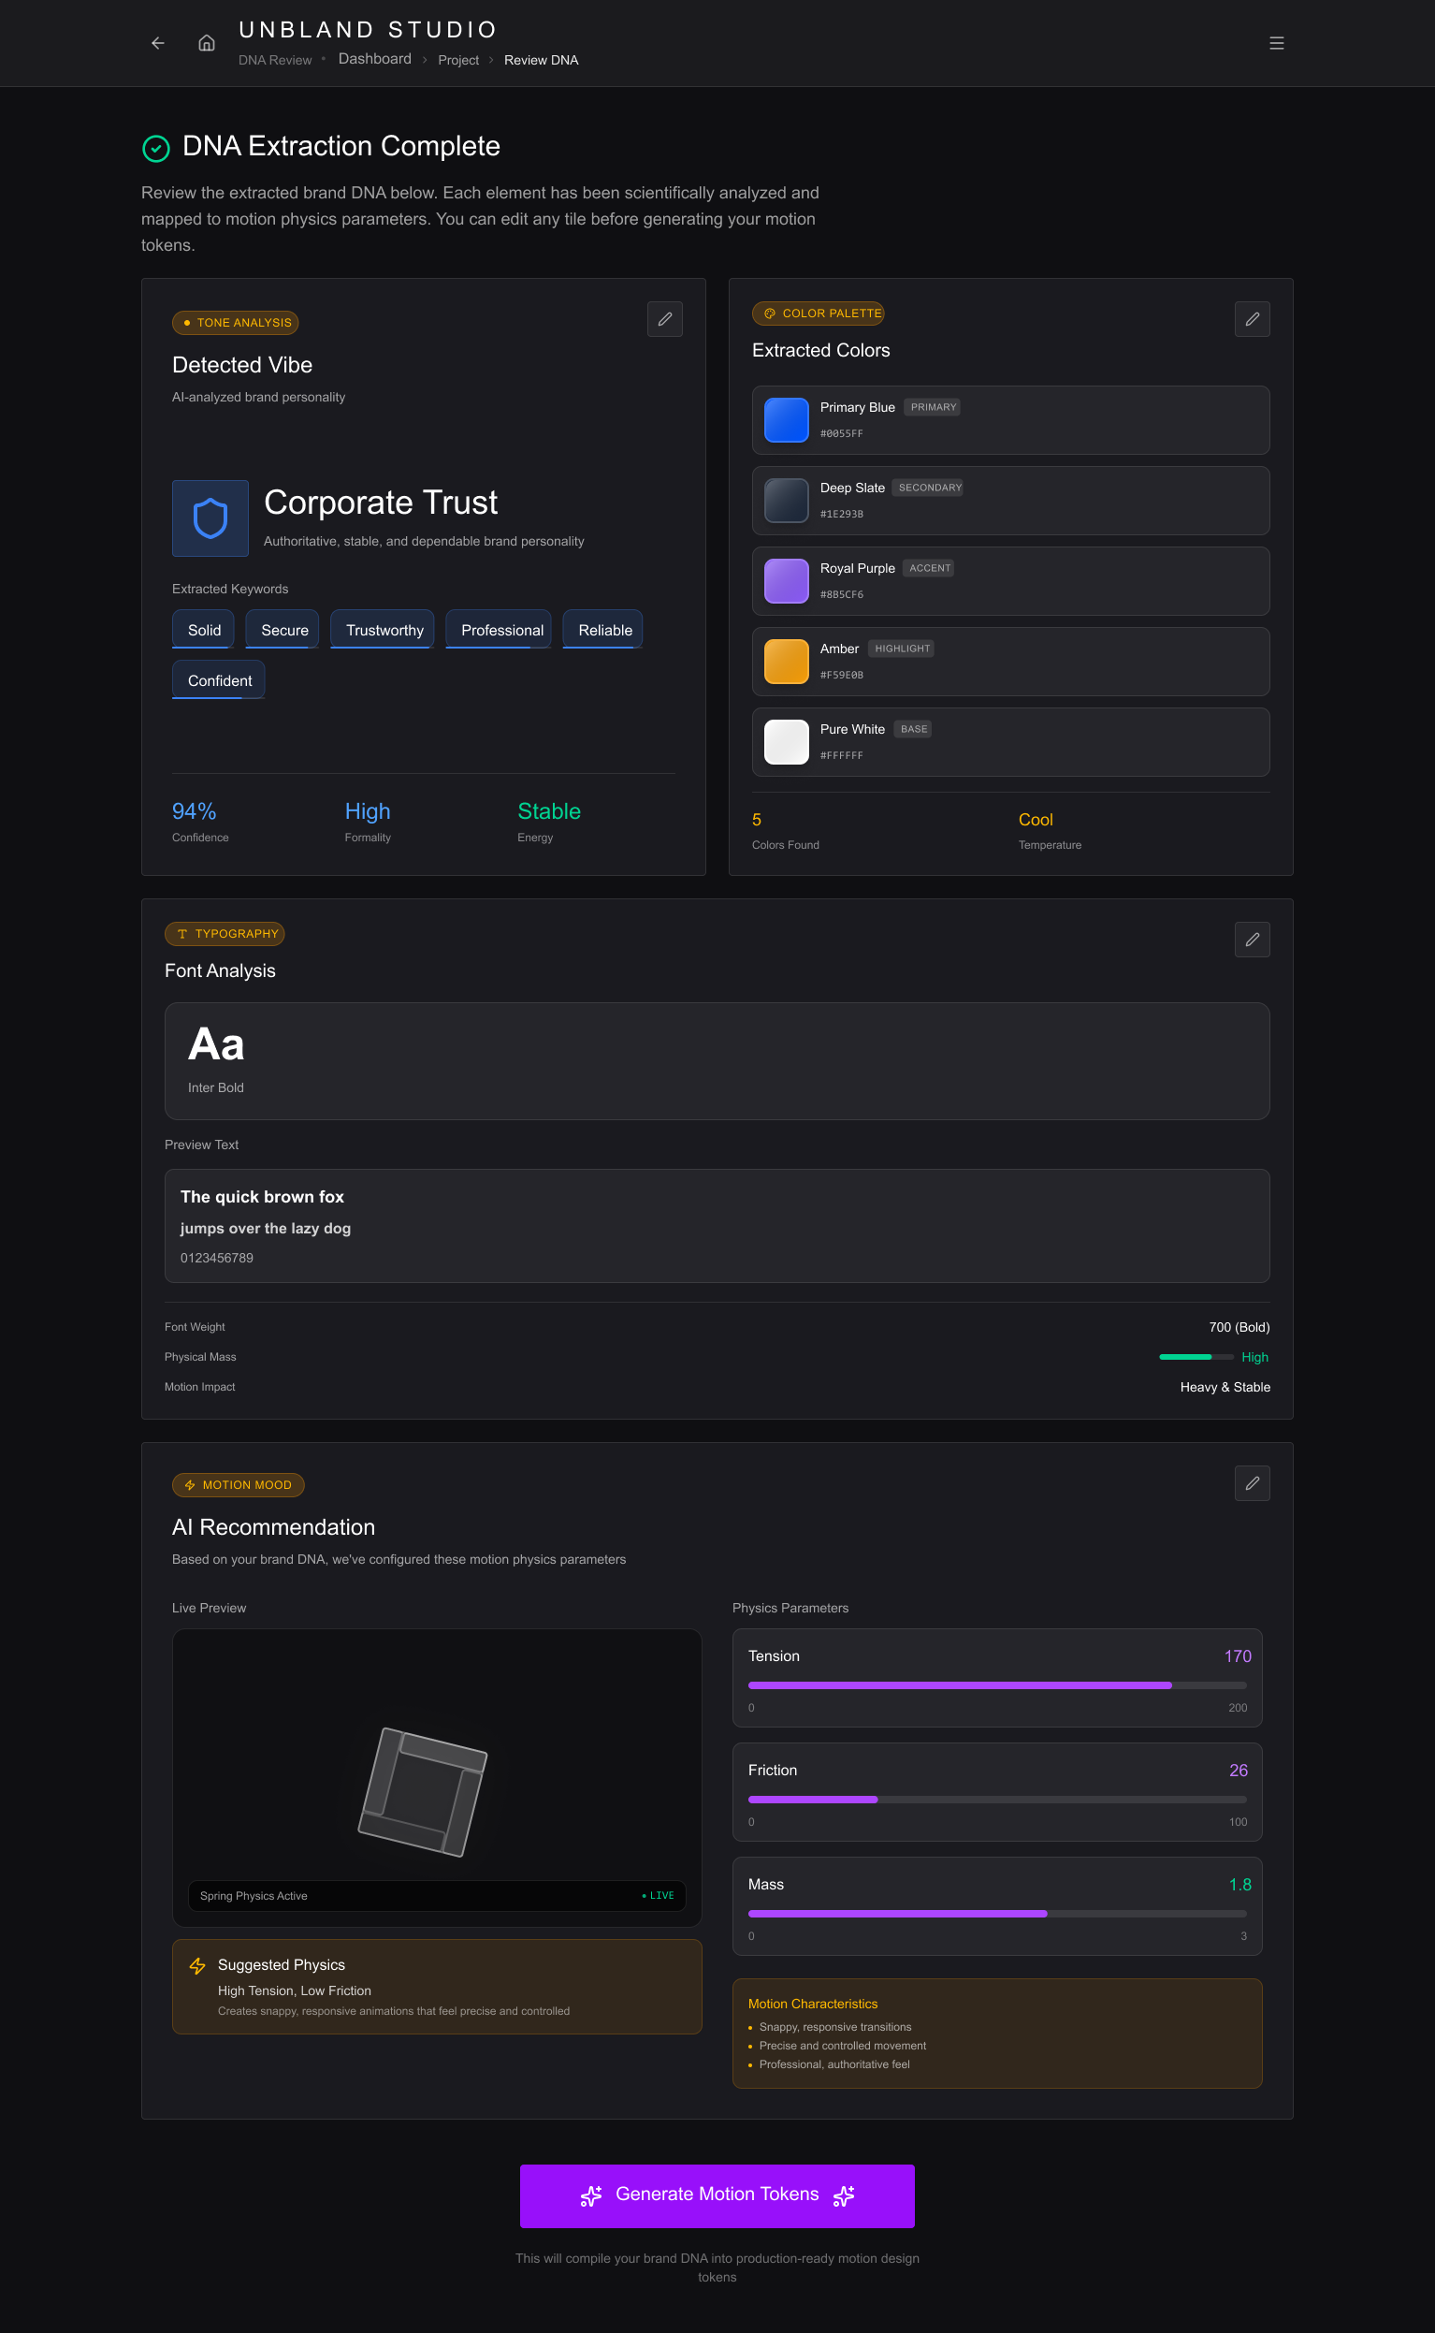Click the Corporate Trust shield icon

pos(210,518)
